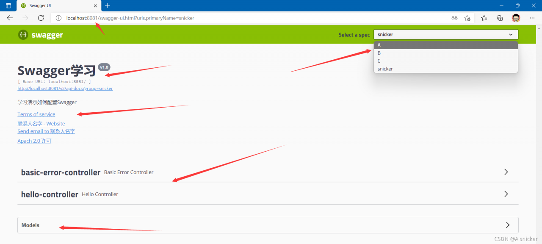
Task: Open the tab actions menu icon
Action: click(8, 6)
